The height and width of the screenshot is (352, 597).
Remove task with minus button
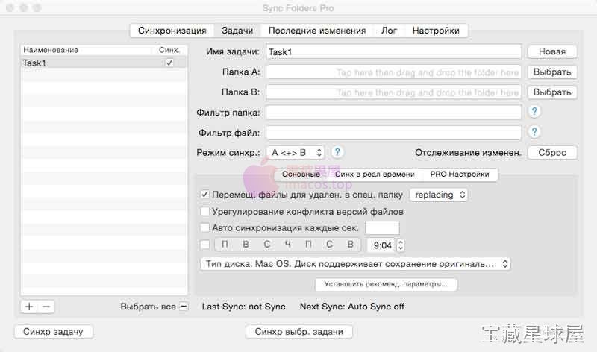click(x=46, y=307)
